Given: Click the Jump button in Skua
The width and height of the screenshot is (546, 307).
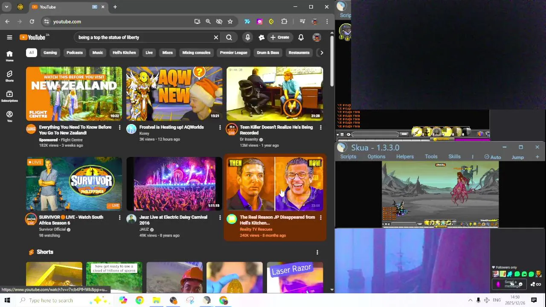Looking at the screenshot, I should click(517, 157).
